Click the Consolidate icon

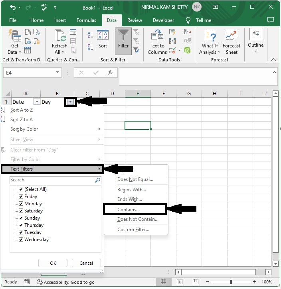point(188,32)
